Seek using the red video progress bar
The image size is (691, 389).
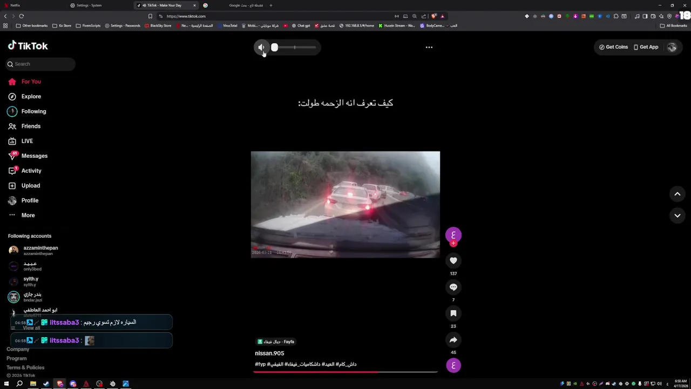[345, 372]
